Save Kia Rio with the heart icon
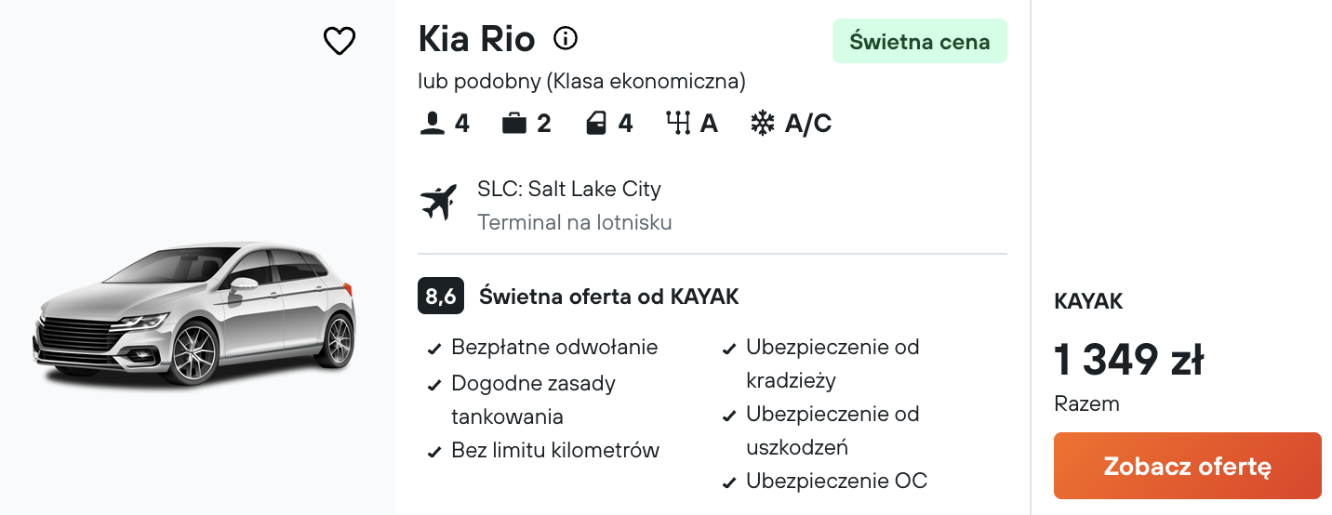The height and width of the screenshot is (515, 1332). pos(340,41)
